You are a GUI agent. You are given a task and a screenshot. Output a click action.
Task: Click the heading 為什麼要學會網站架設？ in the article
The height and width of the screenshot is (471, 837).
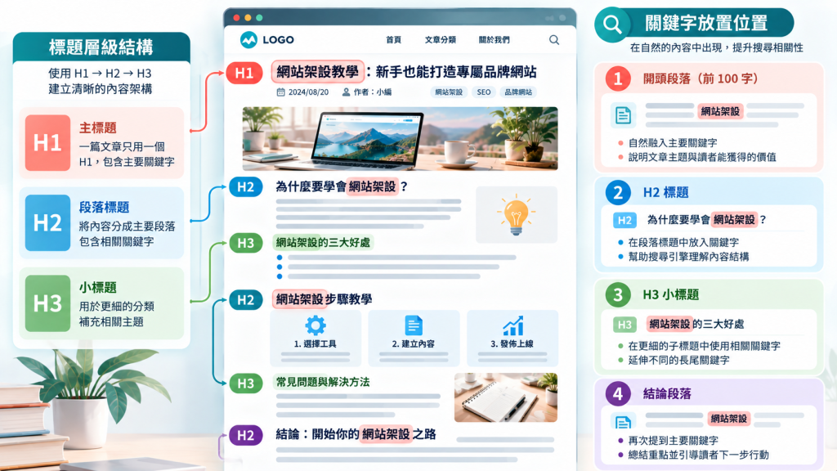tap(342, 186)
